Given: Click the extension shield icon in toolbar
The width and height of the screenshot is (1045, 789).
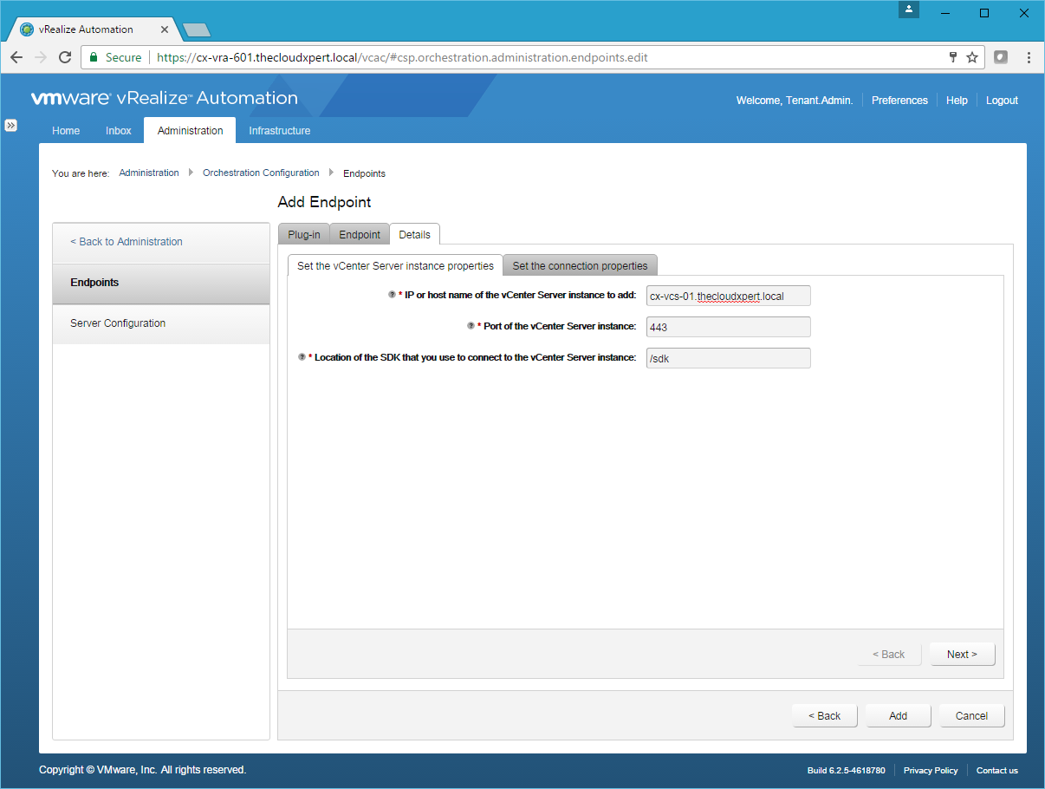Looking at the screenshot, I should 1001,57.
